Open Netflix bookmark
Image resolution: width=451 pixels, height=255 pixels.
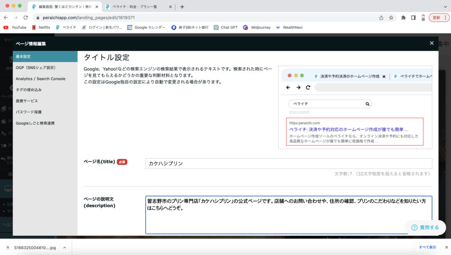tap(41, 27)
